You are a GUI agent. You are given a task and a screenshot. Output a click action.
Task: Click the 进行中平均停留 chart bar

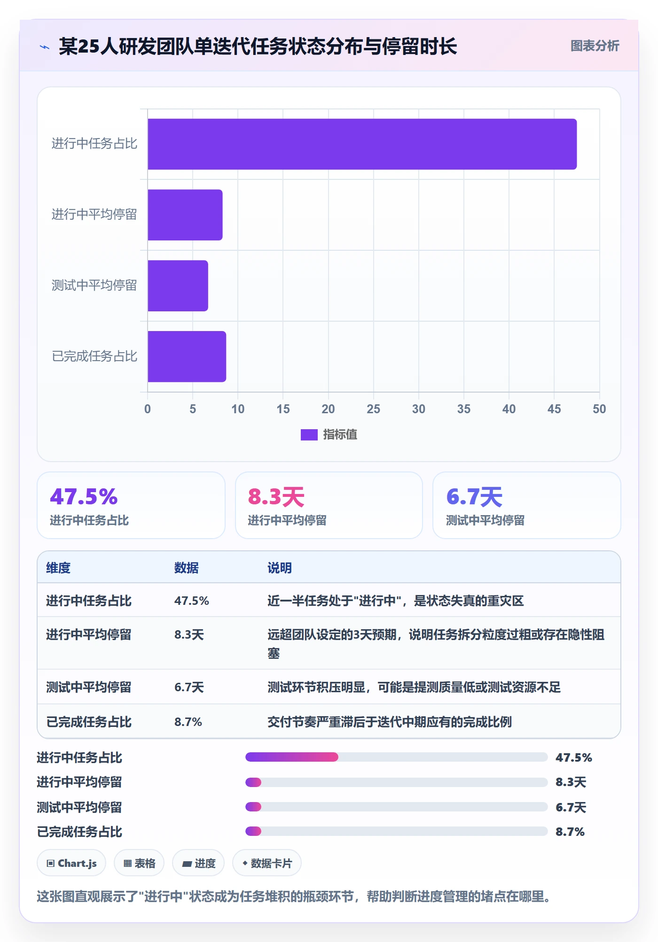coord(185,215)
